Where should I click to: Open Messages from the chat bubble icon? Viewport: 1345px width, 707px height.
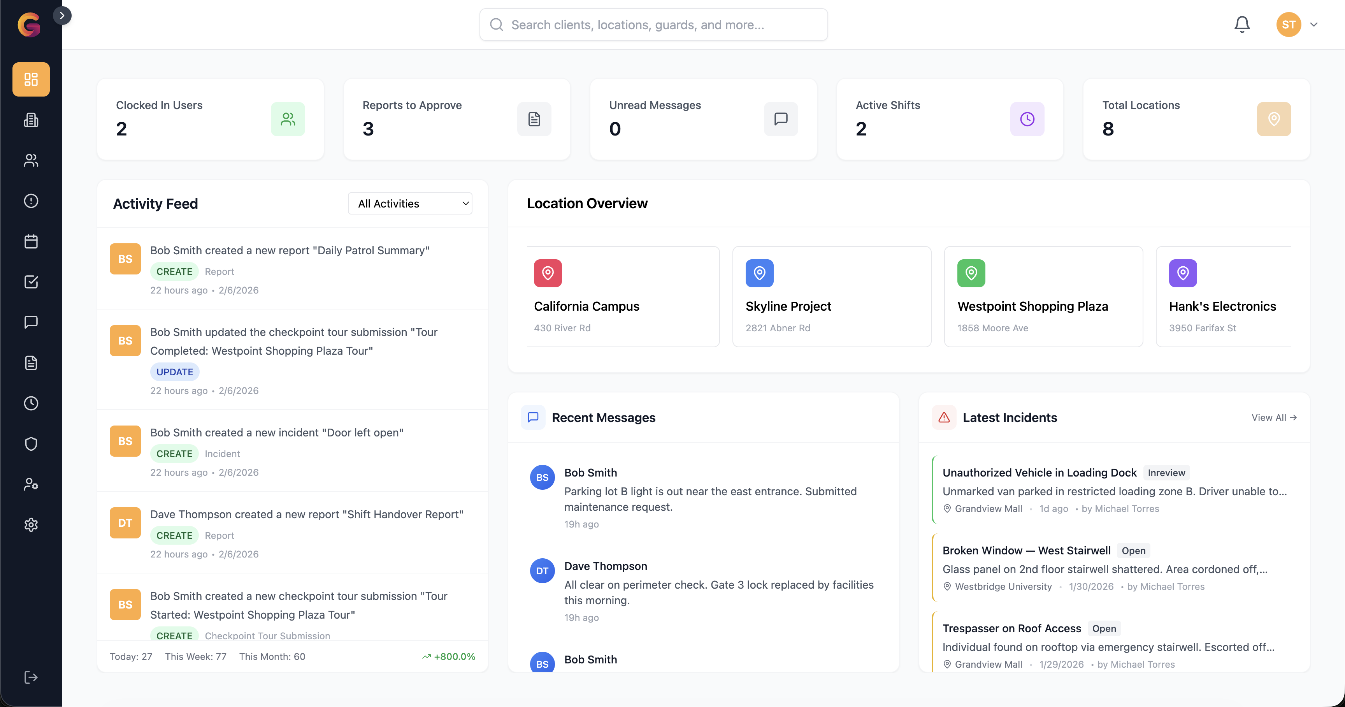coord(31,322)
